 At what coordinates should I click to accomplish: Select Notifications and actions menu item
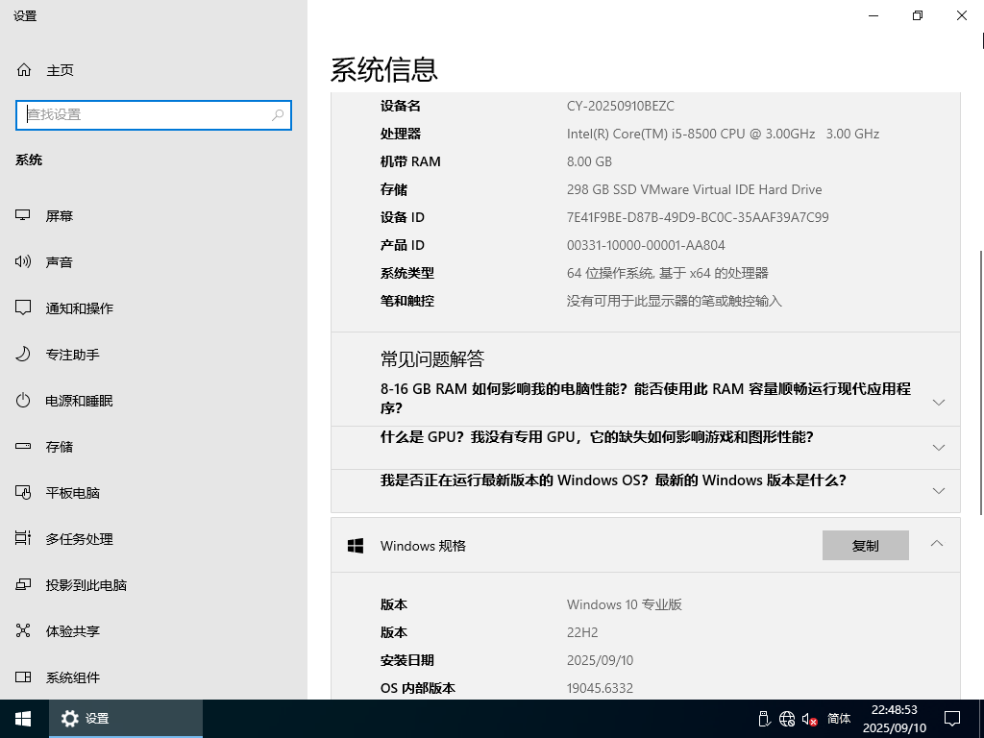pyautogui.click(x=79, y=308)
